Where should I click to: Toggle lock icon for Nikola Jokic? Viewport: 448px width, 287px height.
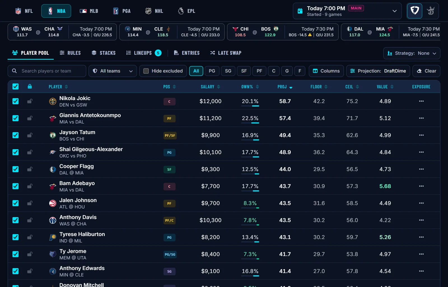(30, 101)
